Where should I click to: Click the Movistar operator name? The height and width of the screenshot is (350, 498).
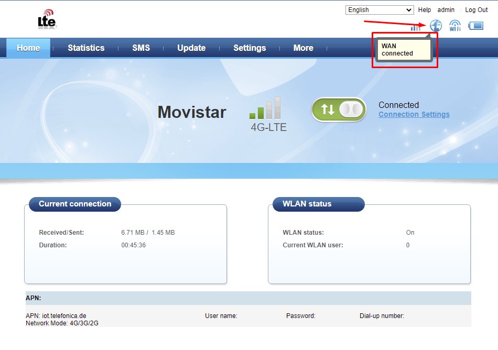click(x=192, y=112)
